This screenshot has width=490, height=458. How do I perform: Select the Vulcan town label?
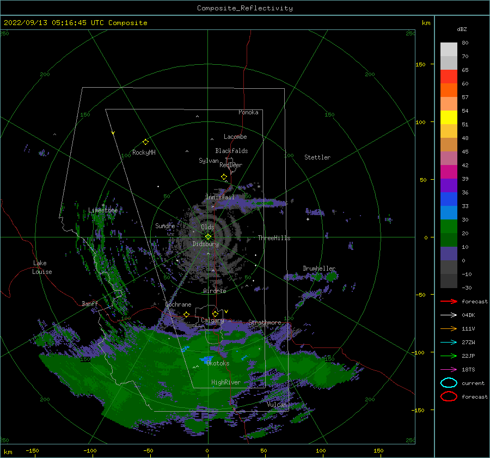277,405
